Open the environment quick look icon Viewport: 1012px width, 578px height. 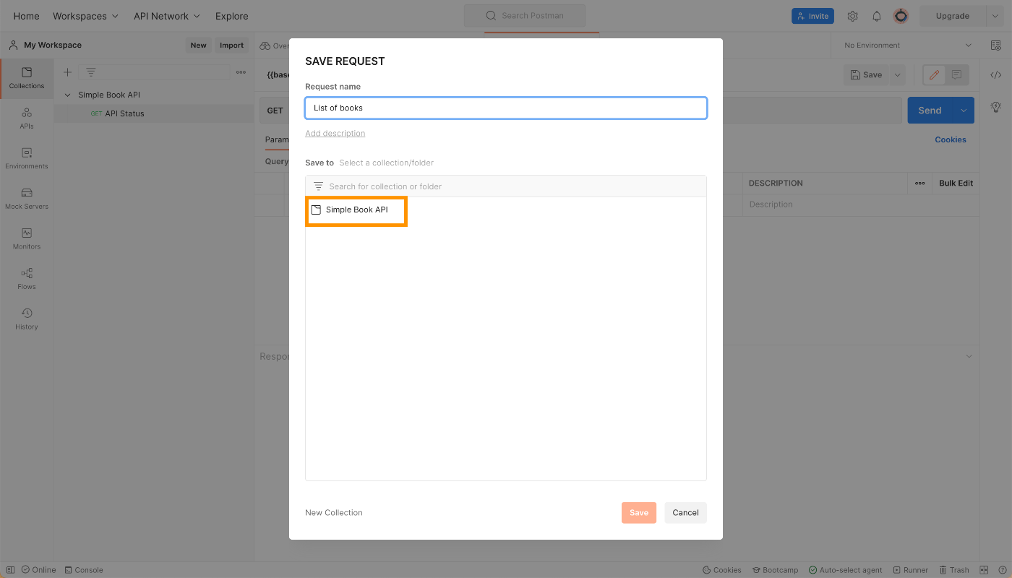pos(996,45)
